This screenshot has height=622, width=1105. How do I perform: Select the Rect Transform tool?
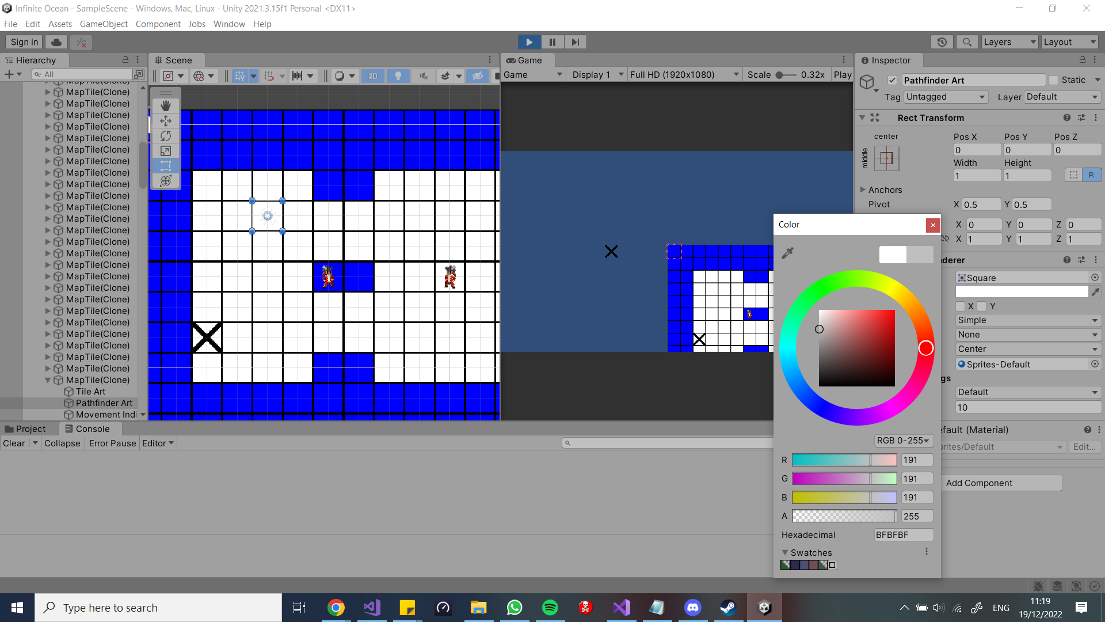(x=166, y=166)
